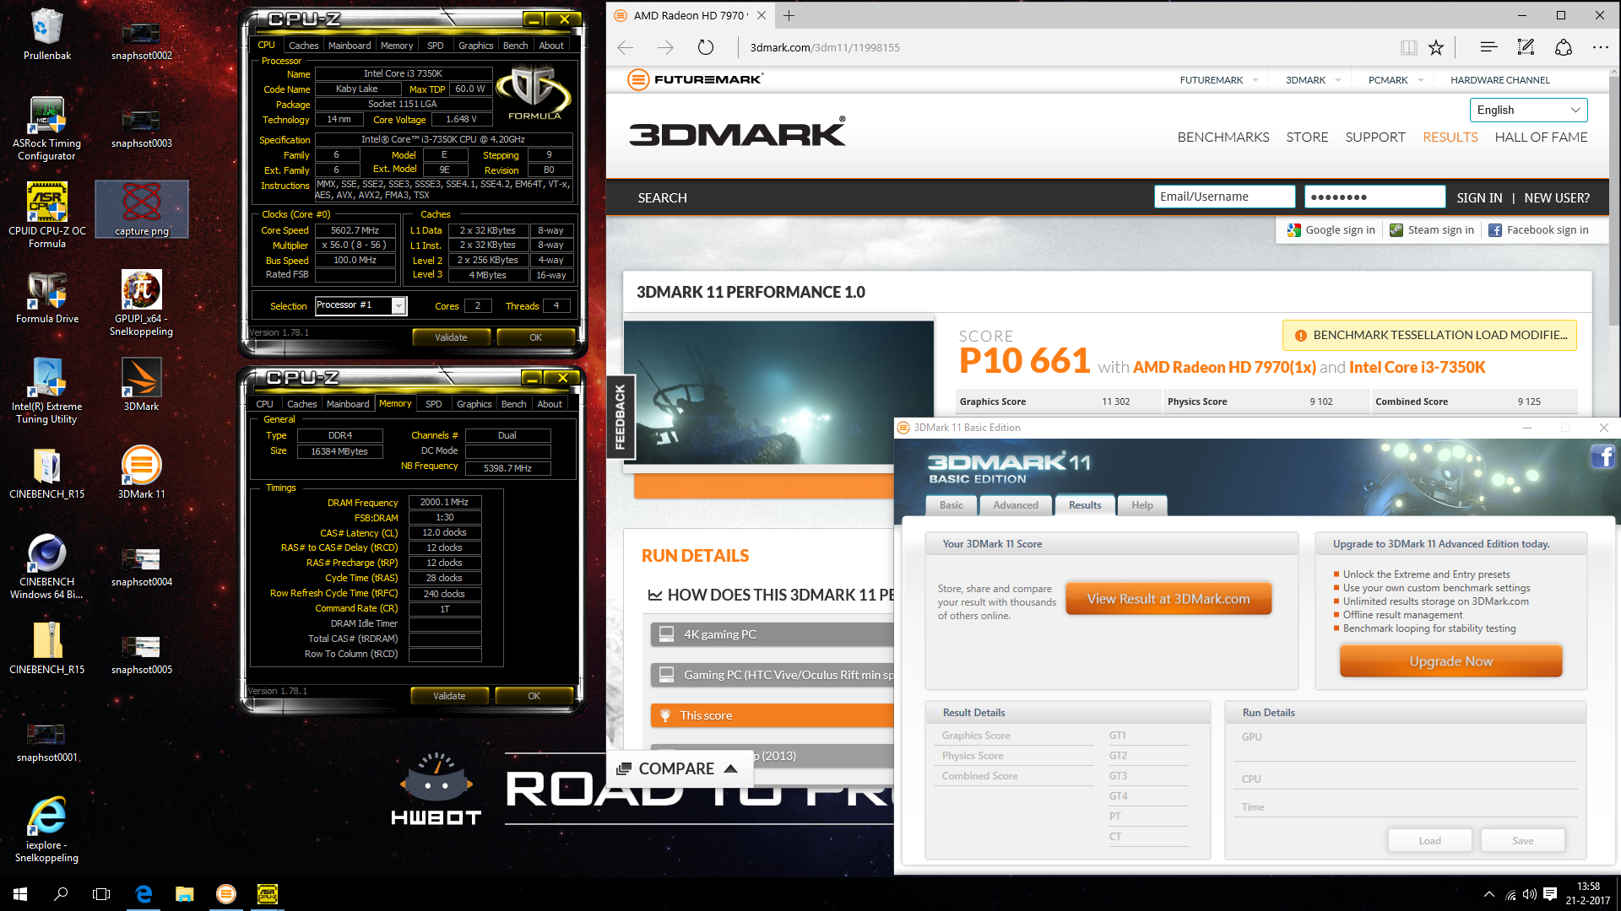
Task: Open BENCHMARKS menu on 3DMark site
Action: 1223,137
